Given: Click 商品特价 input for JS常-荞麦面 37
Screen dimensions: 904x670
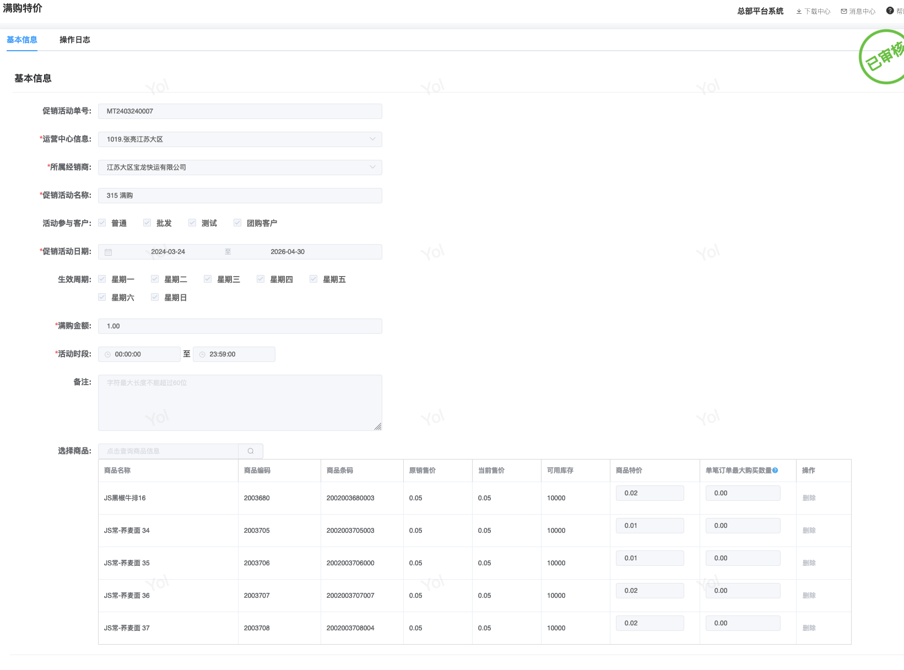Looking at the screenshot, I should coord(650,623).
